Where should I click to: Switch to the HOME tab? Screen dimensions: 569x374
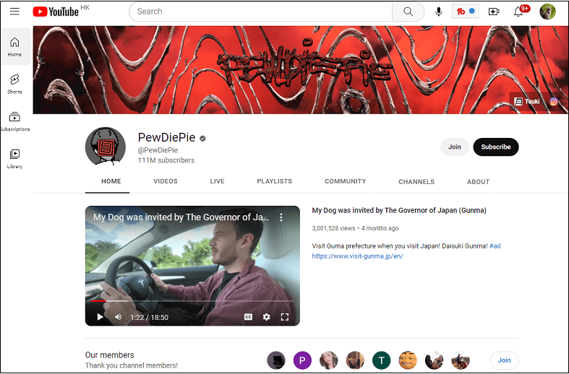coord(111,181)
